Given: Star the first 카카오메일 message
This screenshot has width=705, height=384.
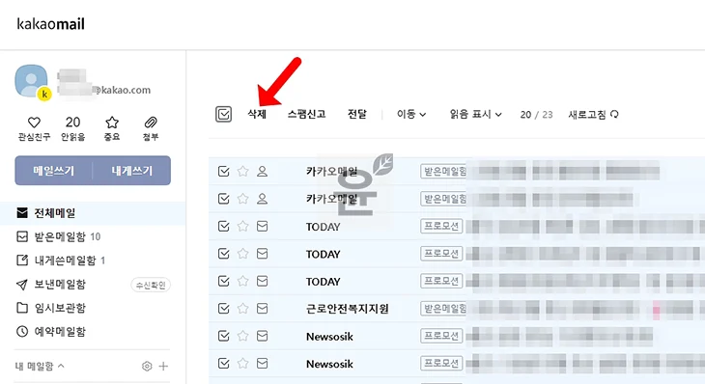Looking at the screenshot, I should point(242,171).
